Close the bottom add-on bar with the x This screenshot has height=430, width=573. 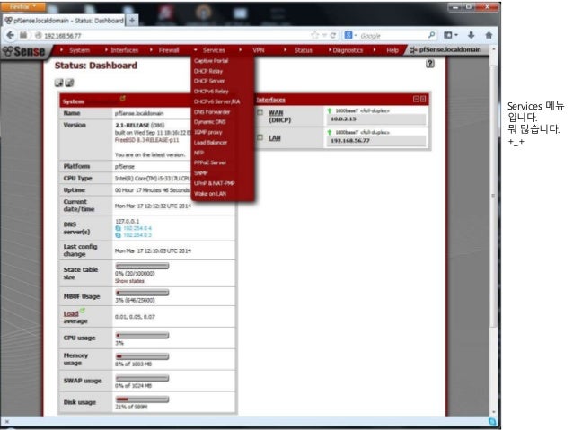(6, 421)
